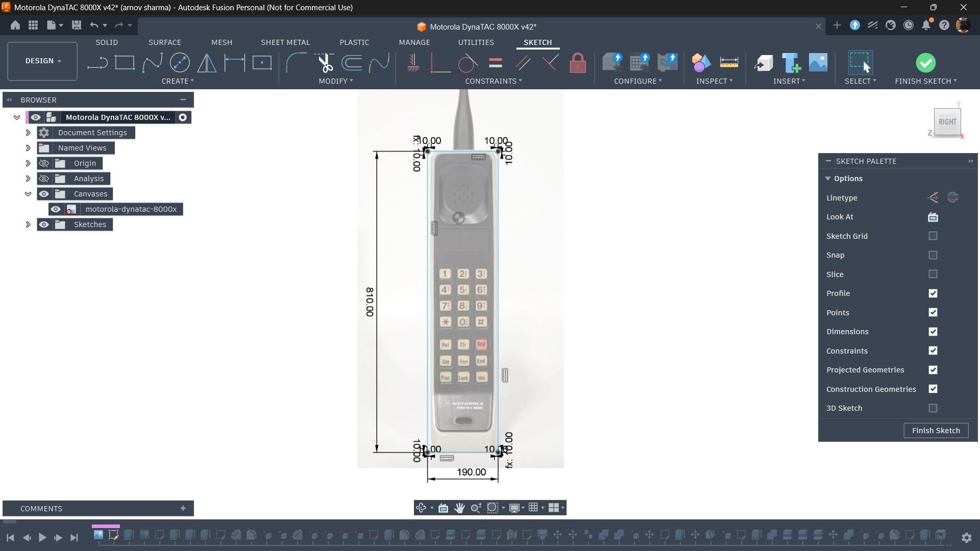
Task: Select the Center Diameter Circle tool
Action: [180, 63]
